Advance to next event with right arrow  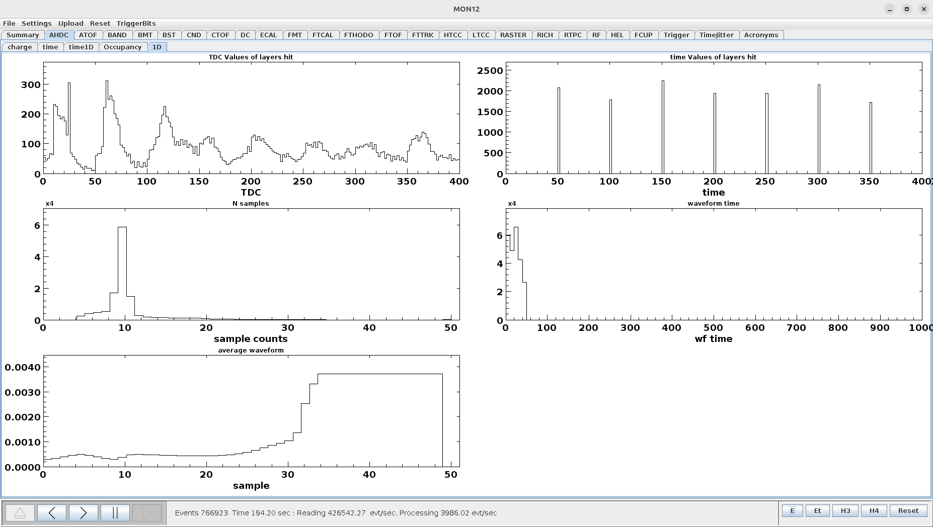[x=83, y=513]
